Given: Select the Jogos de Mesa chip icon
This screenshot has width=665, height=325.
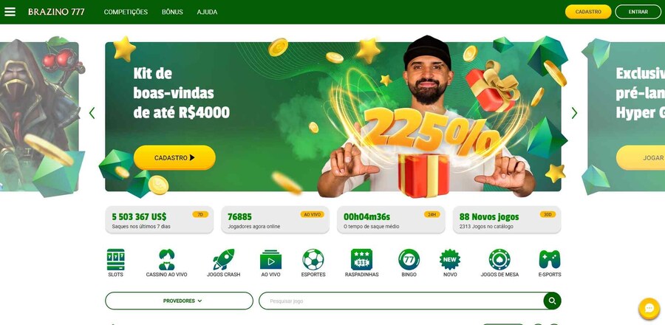Looking at the screenshot, I should [x=499, y=259].
